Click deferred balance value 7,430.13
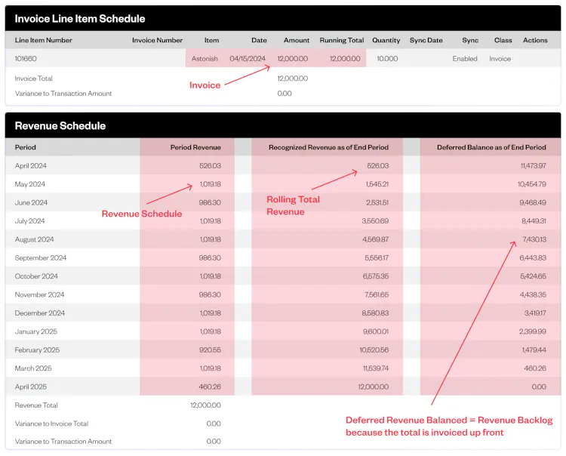Image resolution: width=566 pixels, height=456 pixels. click(x=534, y=239)
